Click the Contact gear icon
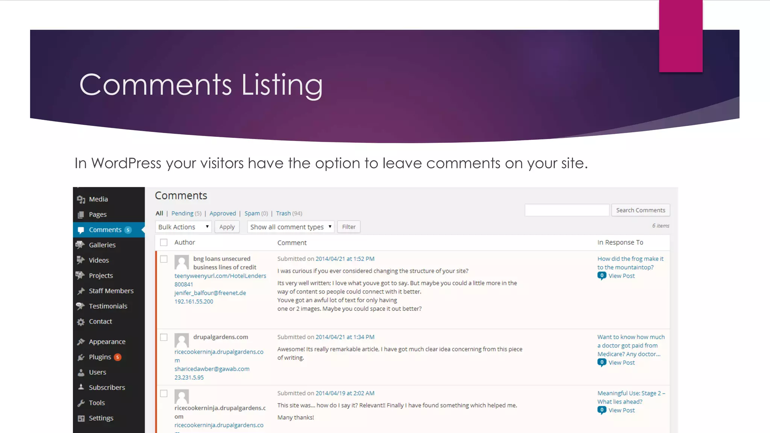The height and width of the screenshot is (433, 770). point(81,322)
